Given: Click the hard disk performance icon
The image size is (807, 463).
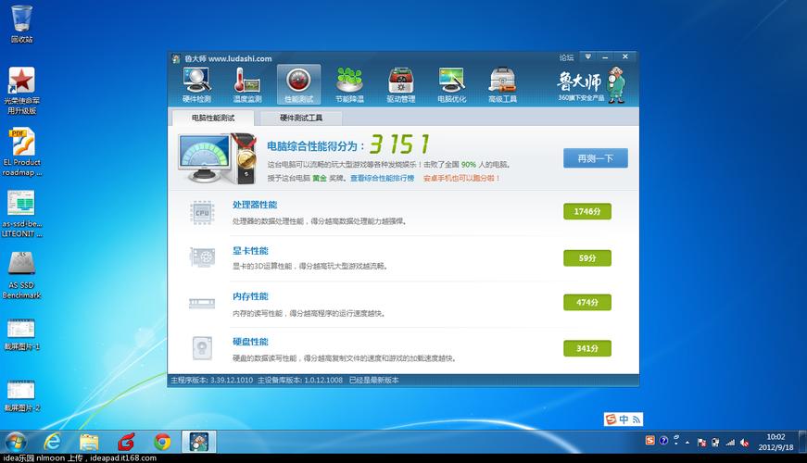Looking at the screenshot, I should (202, 348).
